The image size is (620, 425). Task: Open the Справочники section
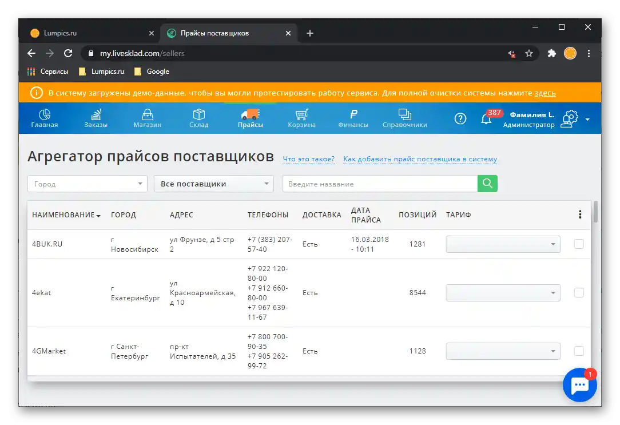(405, 118)
